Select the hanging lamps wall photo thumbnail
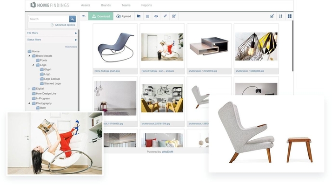Viewport: 332px width, 185px height. pyautogui.click(x=115, y=98)
